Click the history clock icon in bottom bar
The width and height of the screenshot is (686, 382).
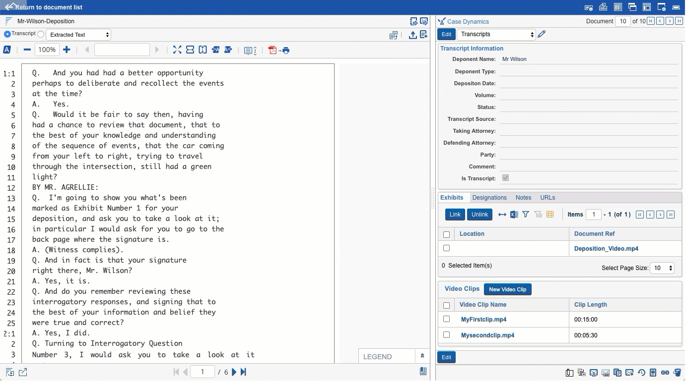tap(641, 373)
